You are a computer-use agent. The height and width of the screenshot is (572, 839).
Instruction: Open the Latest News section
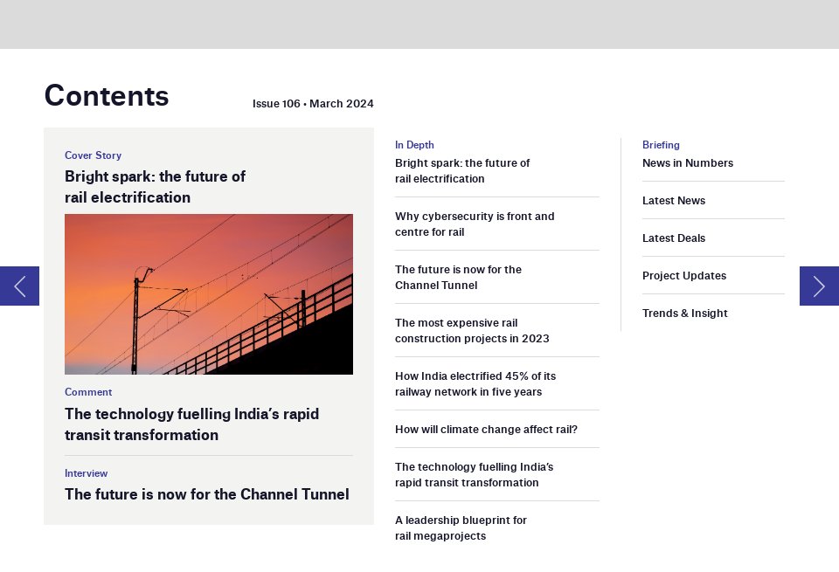(x=673, y=201)
